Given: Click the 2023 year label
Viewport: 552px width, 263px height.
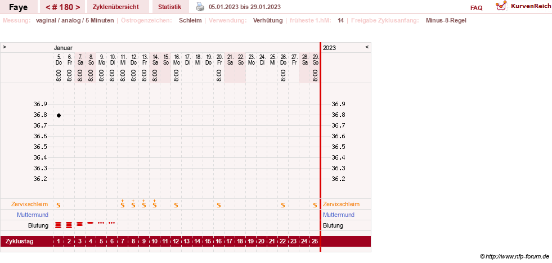Looking at the screenshot, I should (330, 48).
